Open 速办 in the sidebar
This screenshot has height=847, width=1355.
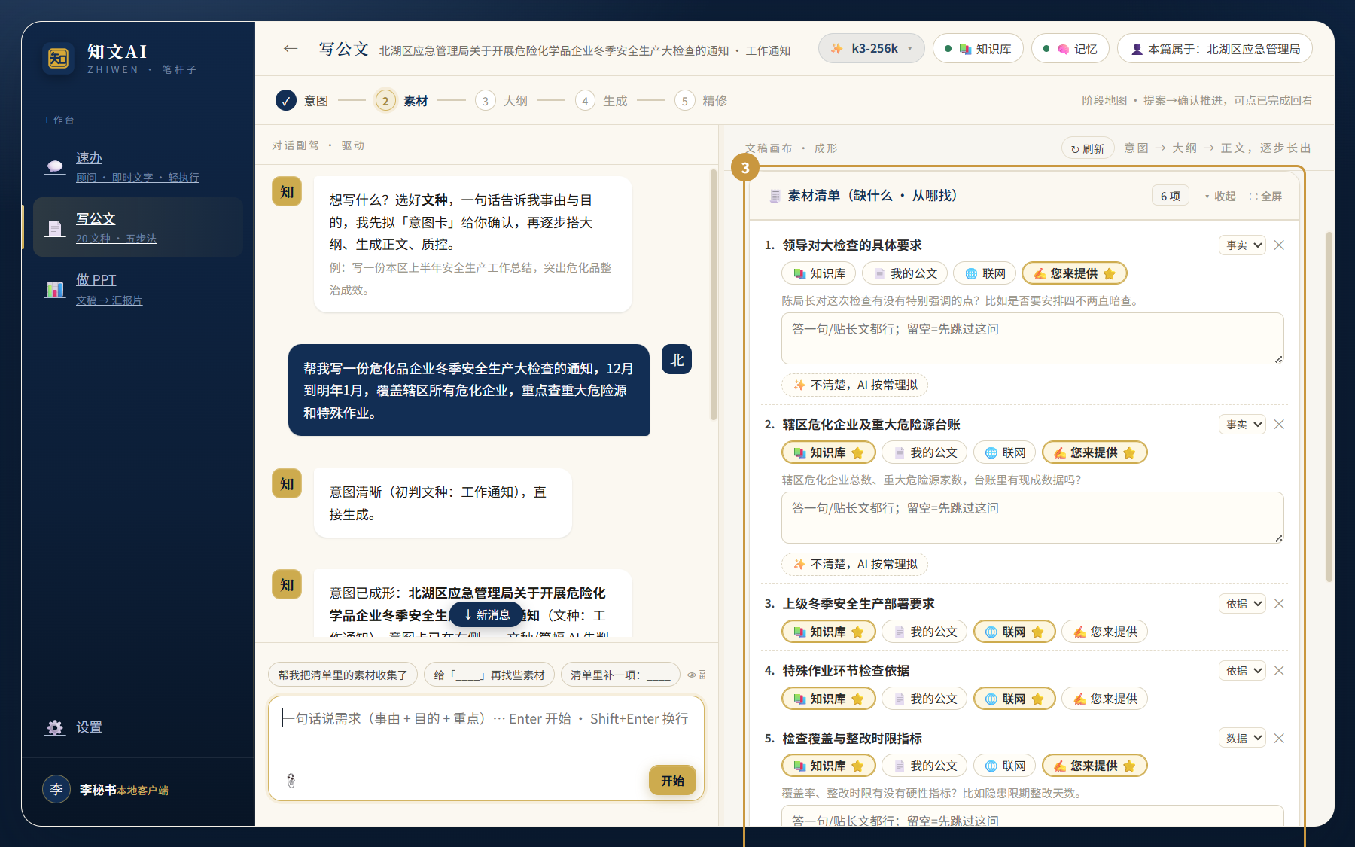[x=138, y=167]
